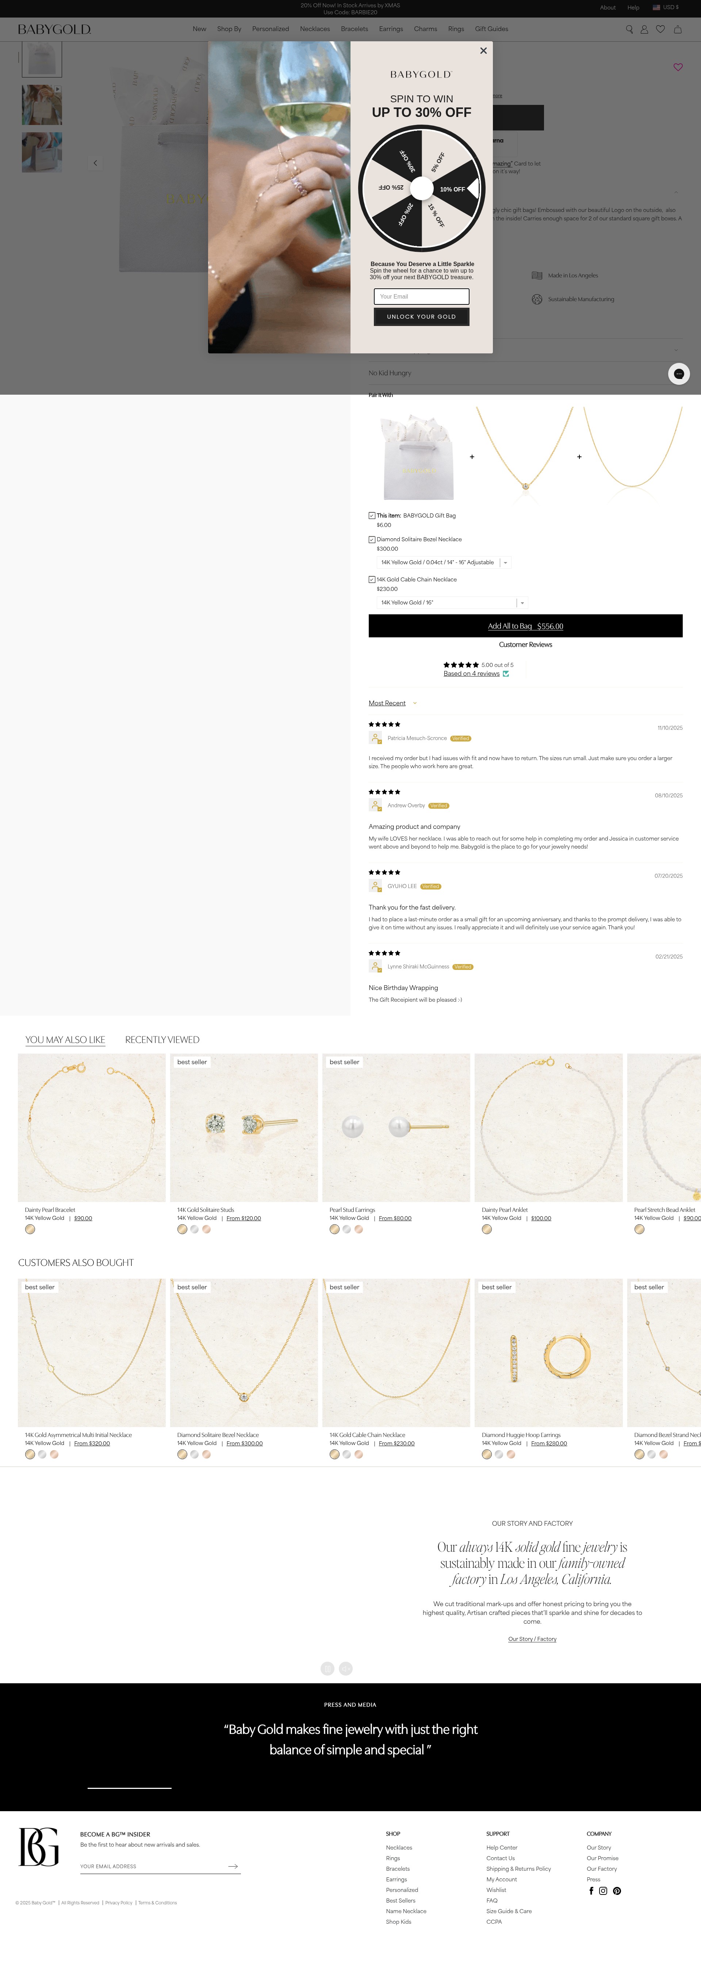Click the Made in Los Angeles icon
This screenshot has width=701, height=1976.
pos(537,276)
